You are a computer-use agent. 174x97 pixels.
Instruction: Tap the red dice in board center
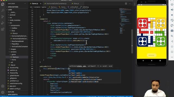[152, 32]
